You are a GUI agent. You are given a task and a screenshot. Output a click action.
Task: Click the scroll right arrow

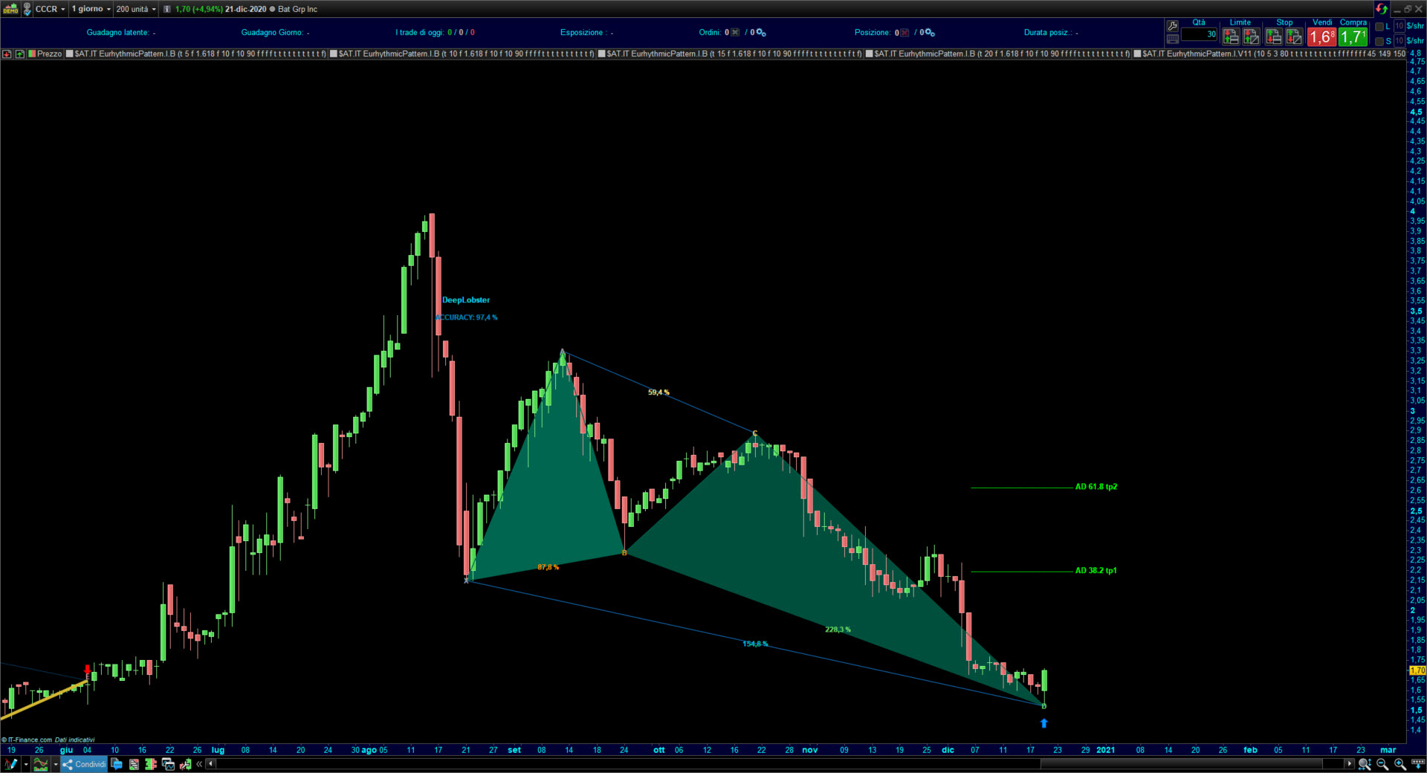1350,764
